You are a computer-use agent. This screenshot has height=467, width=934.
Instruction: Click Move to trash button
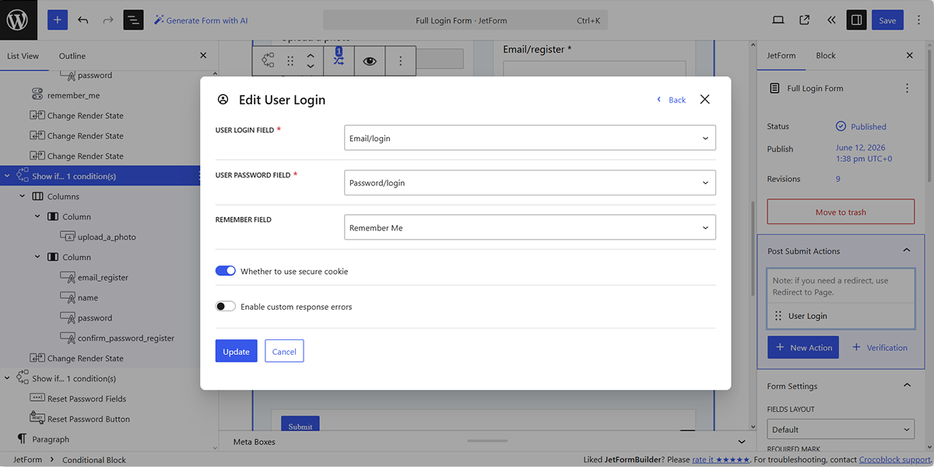(x=841, y=212)
